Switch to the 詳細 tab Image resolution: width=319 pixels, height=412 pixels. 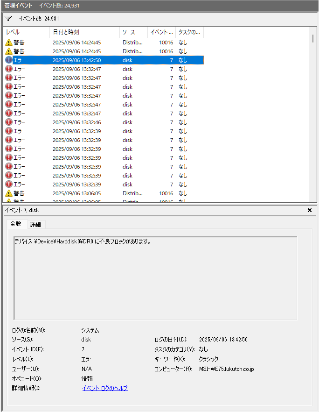pos(35,224)
